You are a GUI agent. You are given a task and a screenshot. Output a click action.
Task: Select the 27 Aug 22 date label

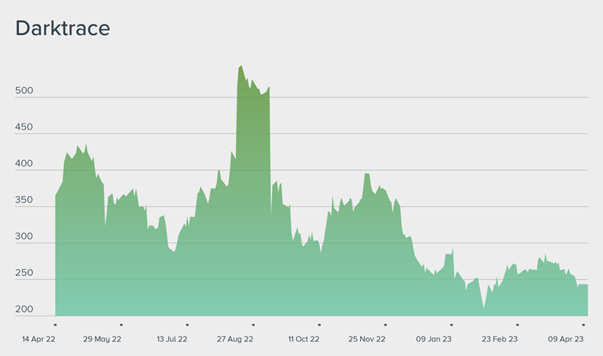237,338
